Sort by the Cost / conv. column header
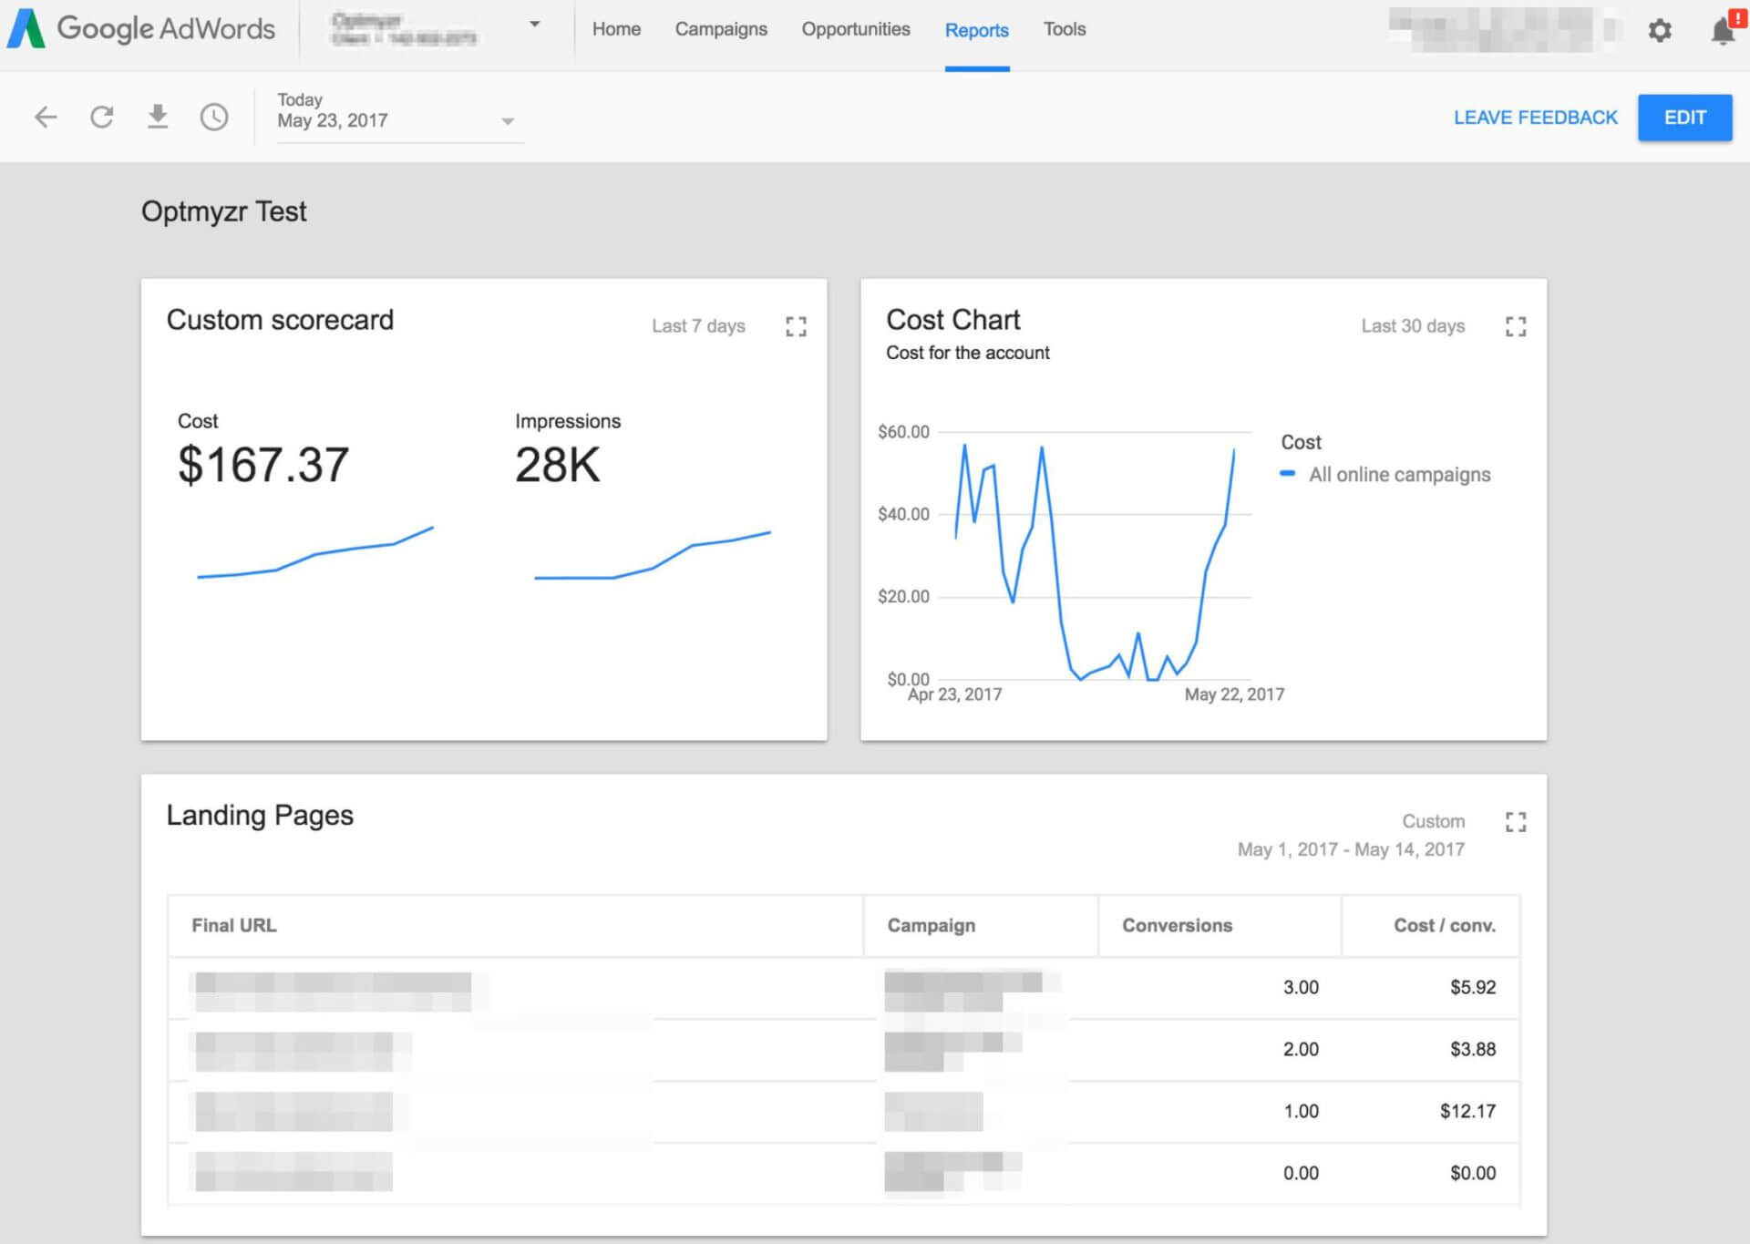The height and width of the screenshot is (1244, 1750). click(x=1444, y=925)
